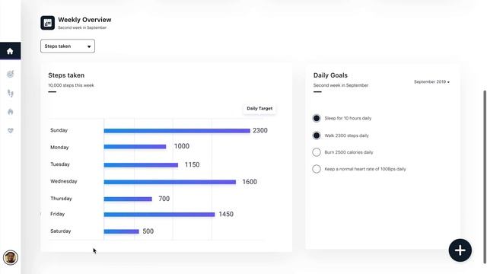Click the Daily Target label
Image resolution: width=487 pixels, height=274 pixels.
click(259, 108)
